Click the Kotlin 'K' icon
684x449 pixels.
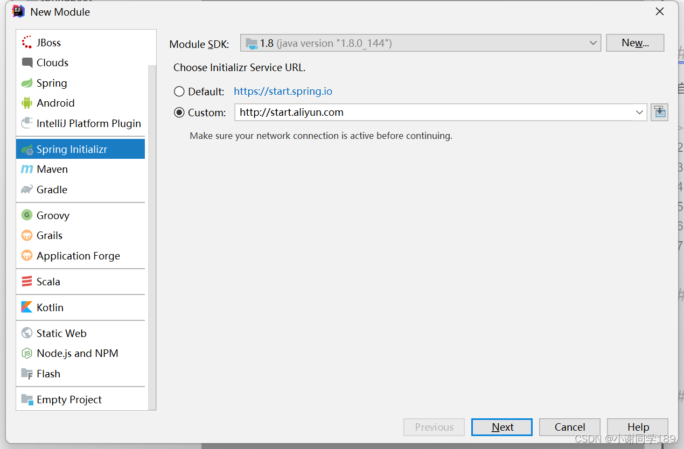pyautogui.click(x=27, y=307)
